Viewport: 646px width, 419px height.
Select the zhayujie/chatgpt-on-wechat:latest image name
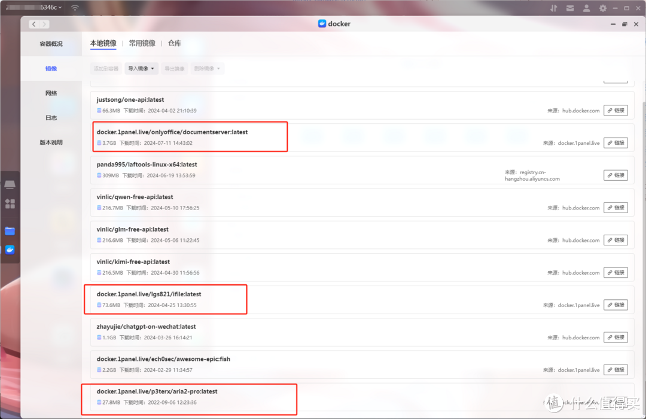(147, 327)
